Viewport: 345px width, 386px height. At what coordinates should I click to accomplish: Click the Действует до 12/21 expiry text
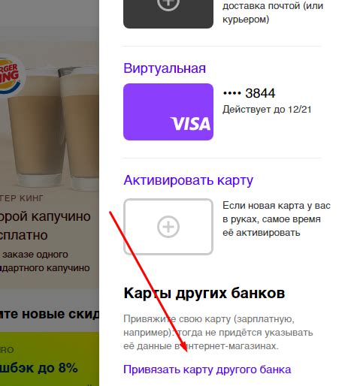pyautogui.click(x=267, y=110)
